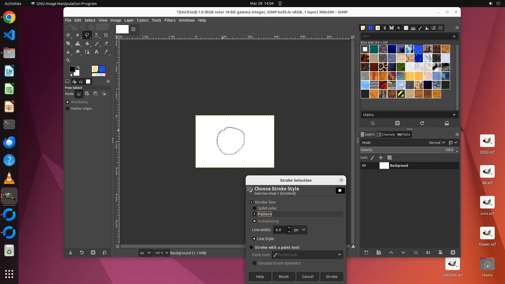Image resolution: width=505 pixels, height=284 pixels.
Task: Enable the Feather edges checkbox
Action: coord(68,108)
